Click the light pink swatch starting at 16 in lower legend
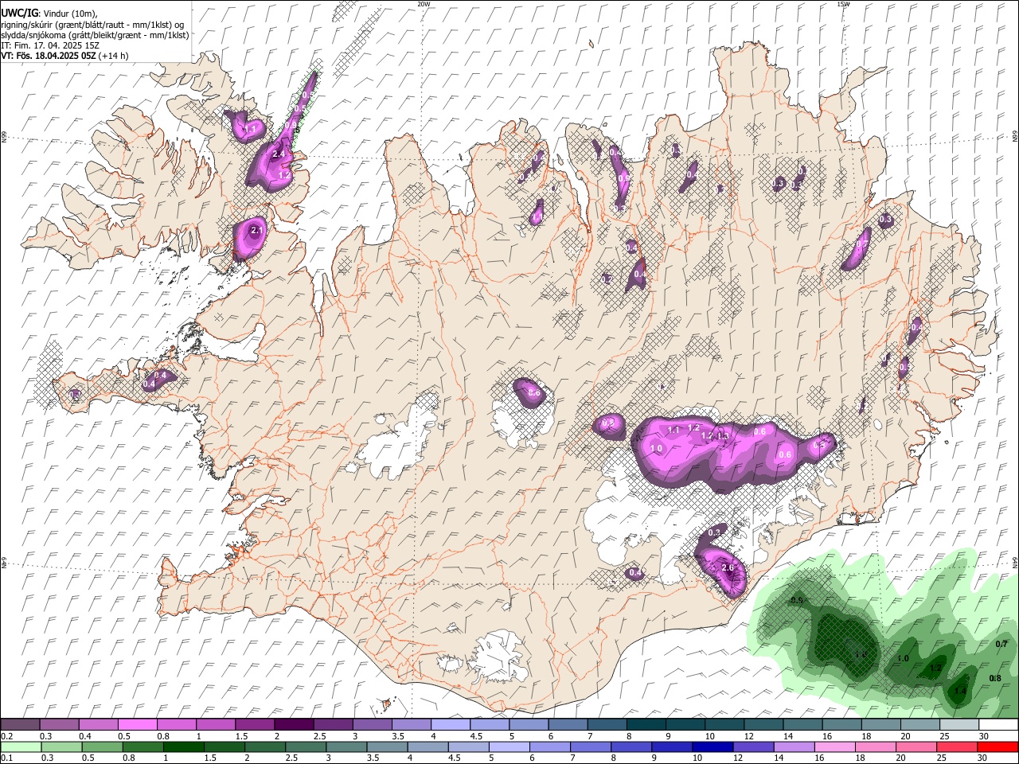This screenshot has width=1019, height=764. click(x=835, y=746)
